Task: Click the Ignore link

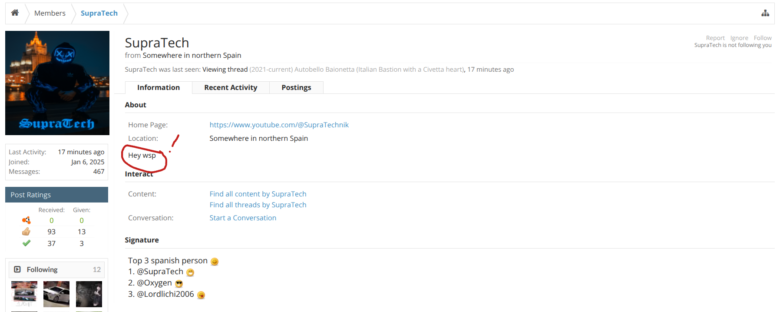Action: (739, 38)
